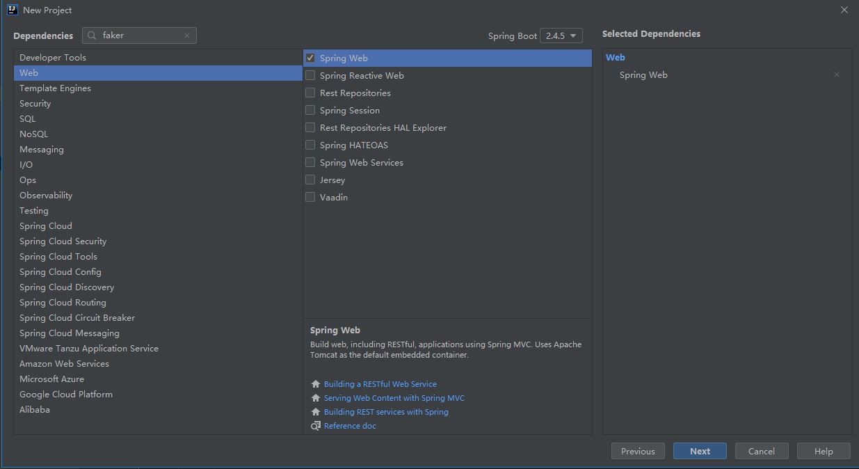Choose the Spring Cloud Discovery category
Screen dimensions: 859x469
[x=67, y=287]
